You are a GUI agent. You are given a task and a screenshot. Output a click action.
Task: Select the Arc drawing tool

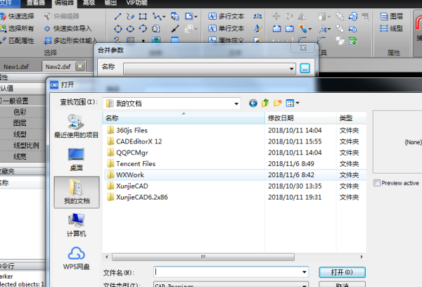[x=143, y=29]
